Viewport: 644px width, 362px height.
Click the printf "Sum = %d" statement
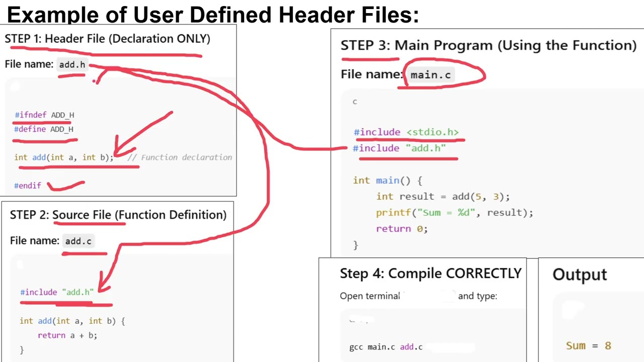coord(454,213)
